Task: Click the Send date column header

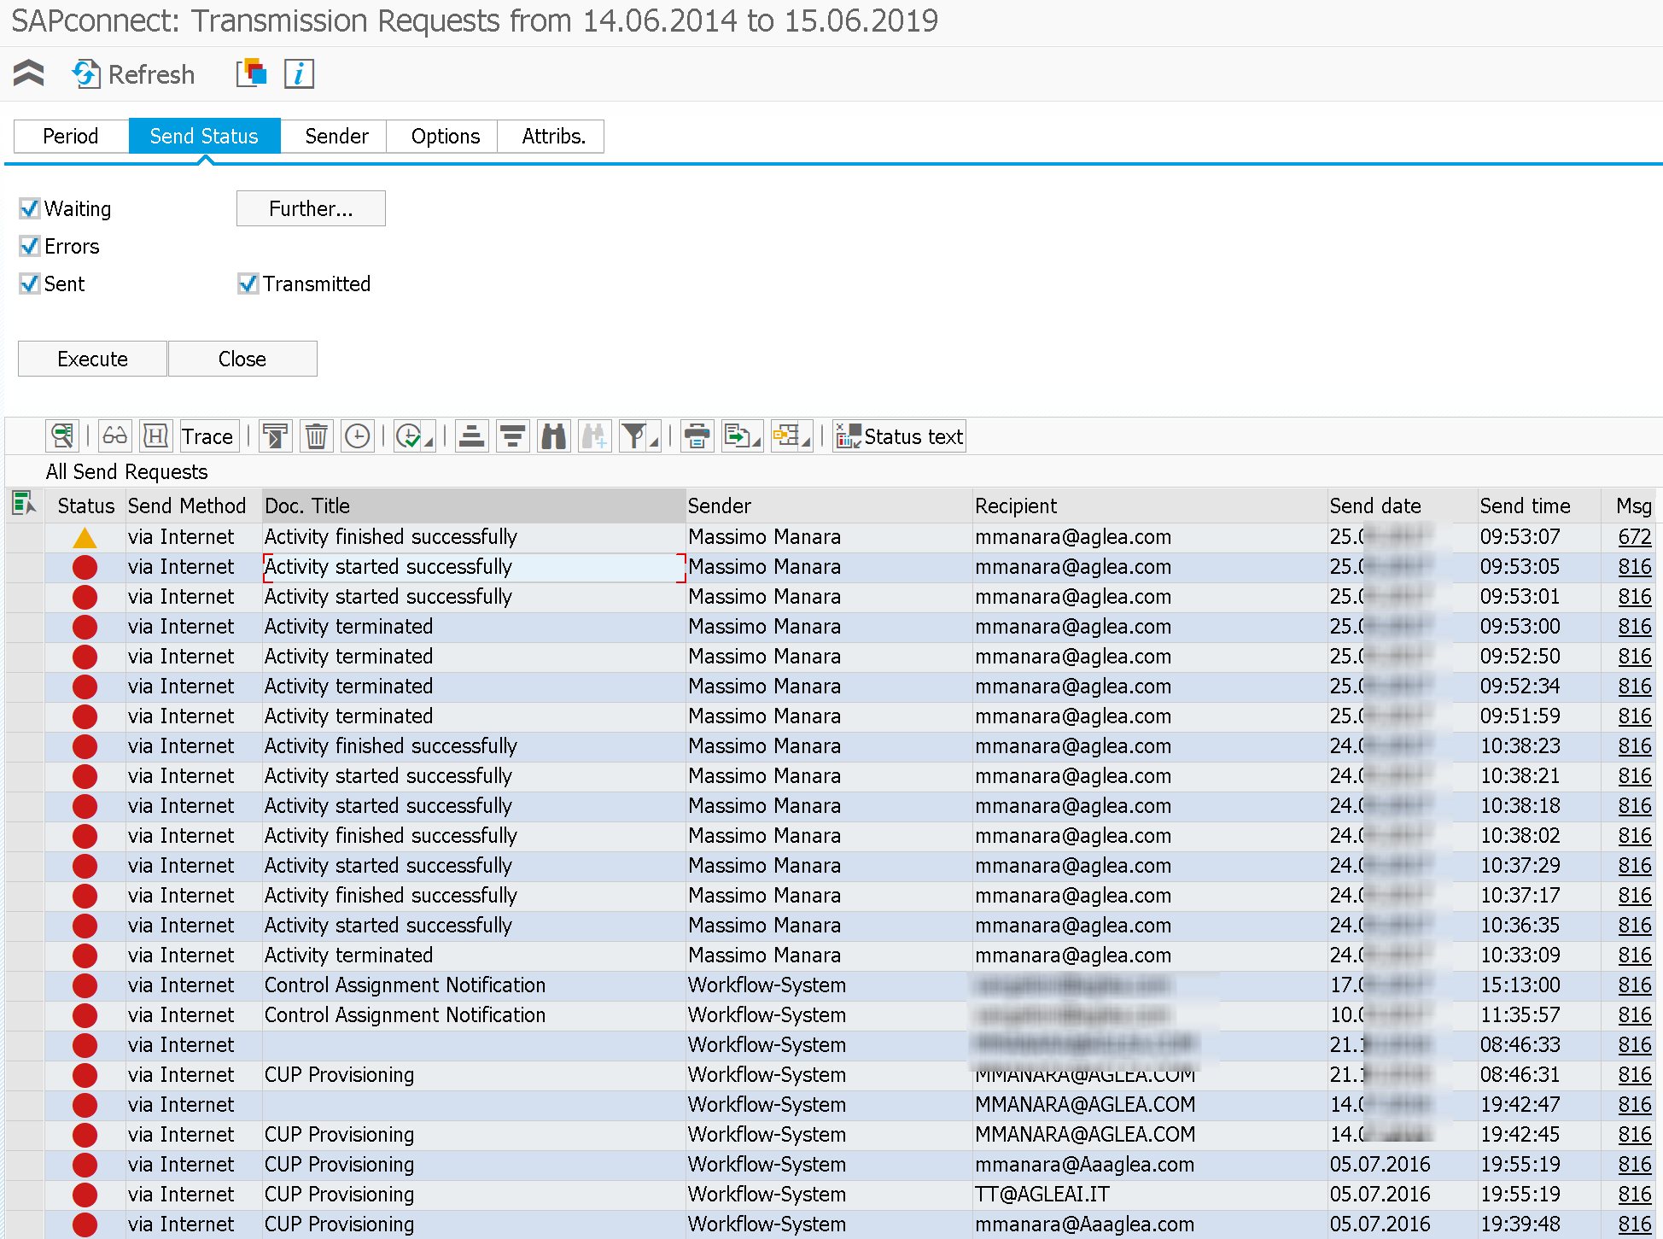Action: coord(1403,506)
